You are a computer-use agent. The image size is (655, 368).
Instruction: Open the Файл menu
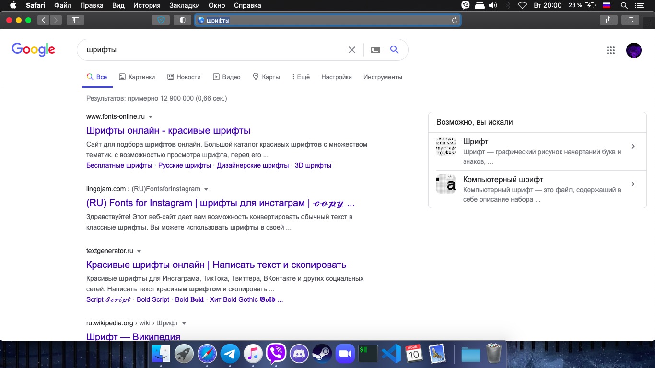pyautogui.click(x=63, y=5)
